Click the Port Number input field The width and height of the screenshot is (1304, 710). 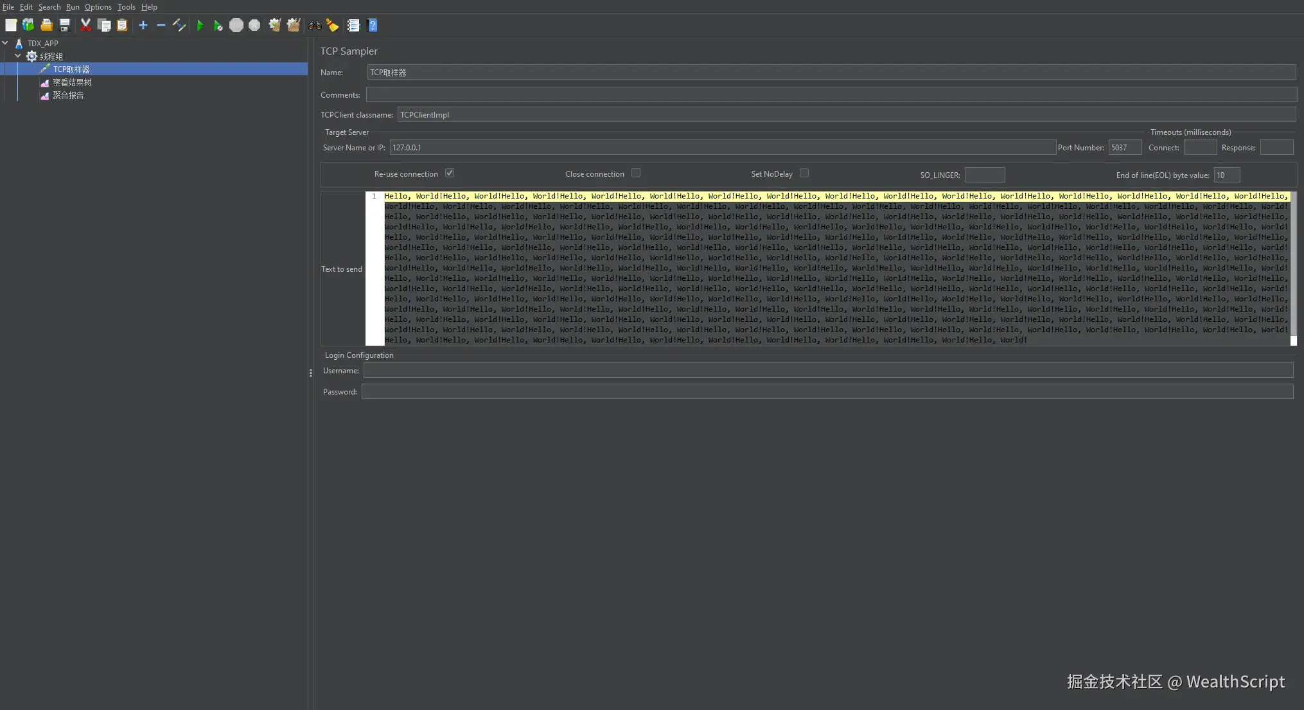1125,148
